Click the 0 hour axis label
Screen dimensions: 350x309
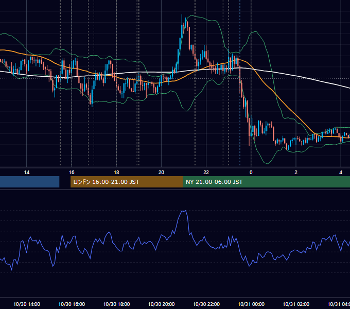coord(251,173)
